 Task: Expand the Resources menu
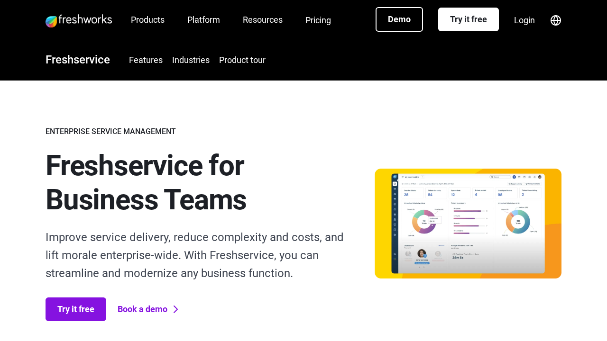[x=263, y=20]
